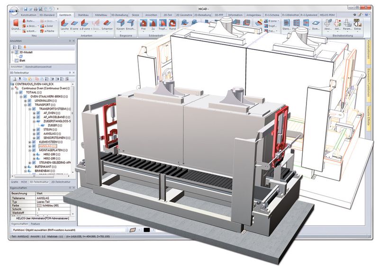Open the HELiOS PDM ribbon tab
Screen dimensions: 379x267
point(327,15)
